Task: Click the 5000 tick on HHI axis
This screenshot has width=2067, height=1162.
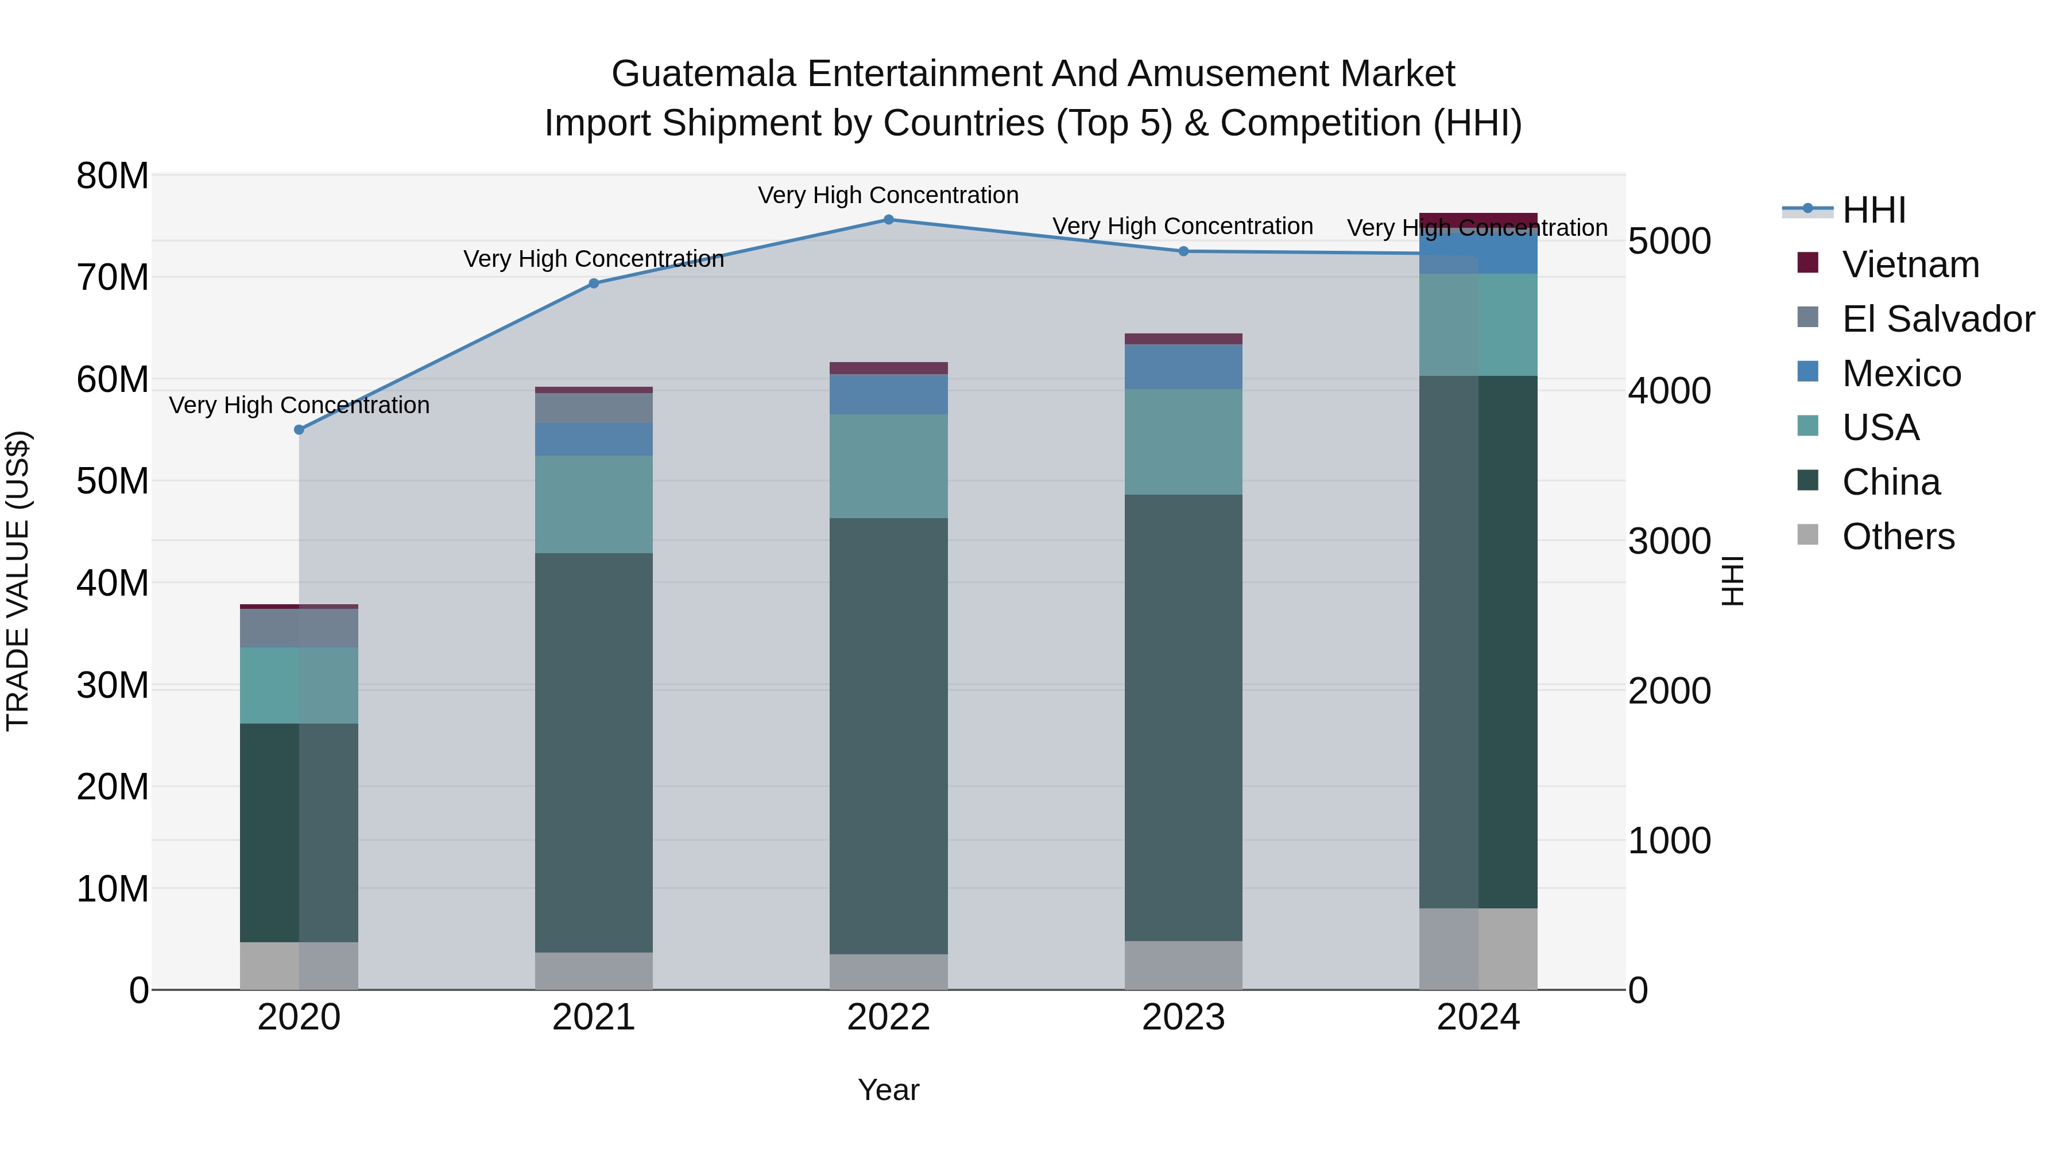Action: pyautogui.click(x=1670, y=240)
